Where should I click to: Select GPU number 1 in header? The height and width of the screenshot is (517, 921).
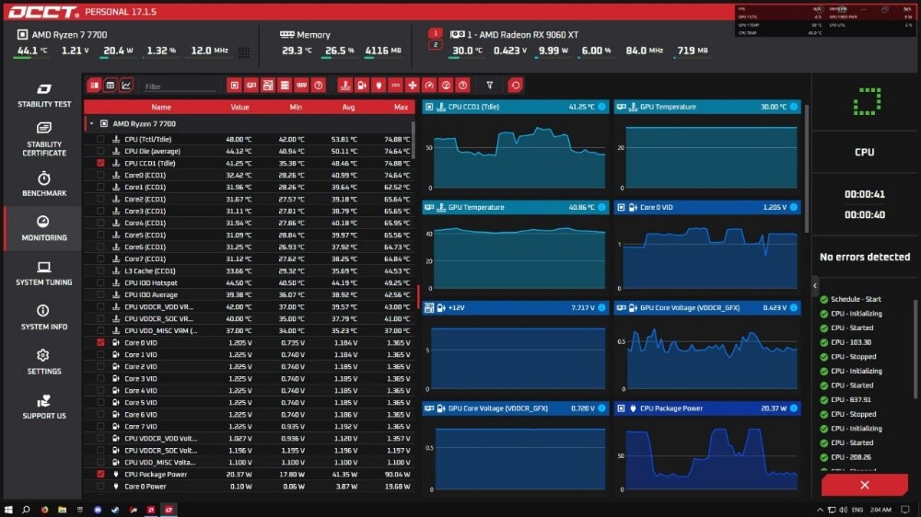(436, 34)
